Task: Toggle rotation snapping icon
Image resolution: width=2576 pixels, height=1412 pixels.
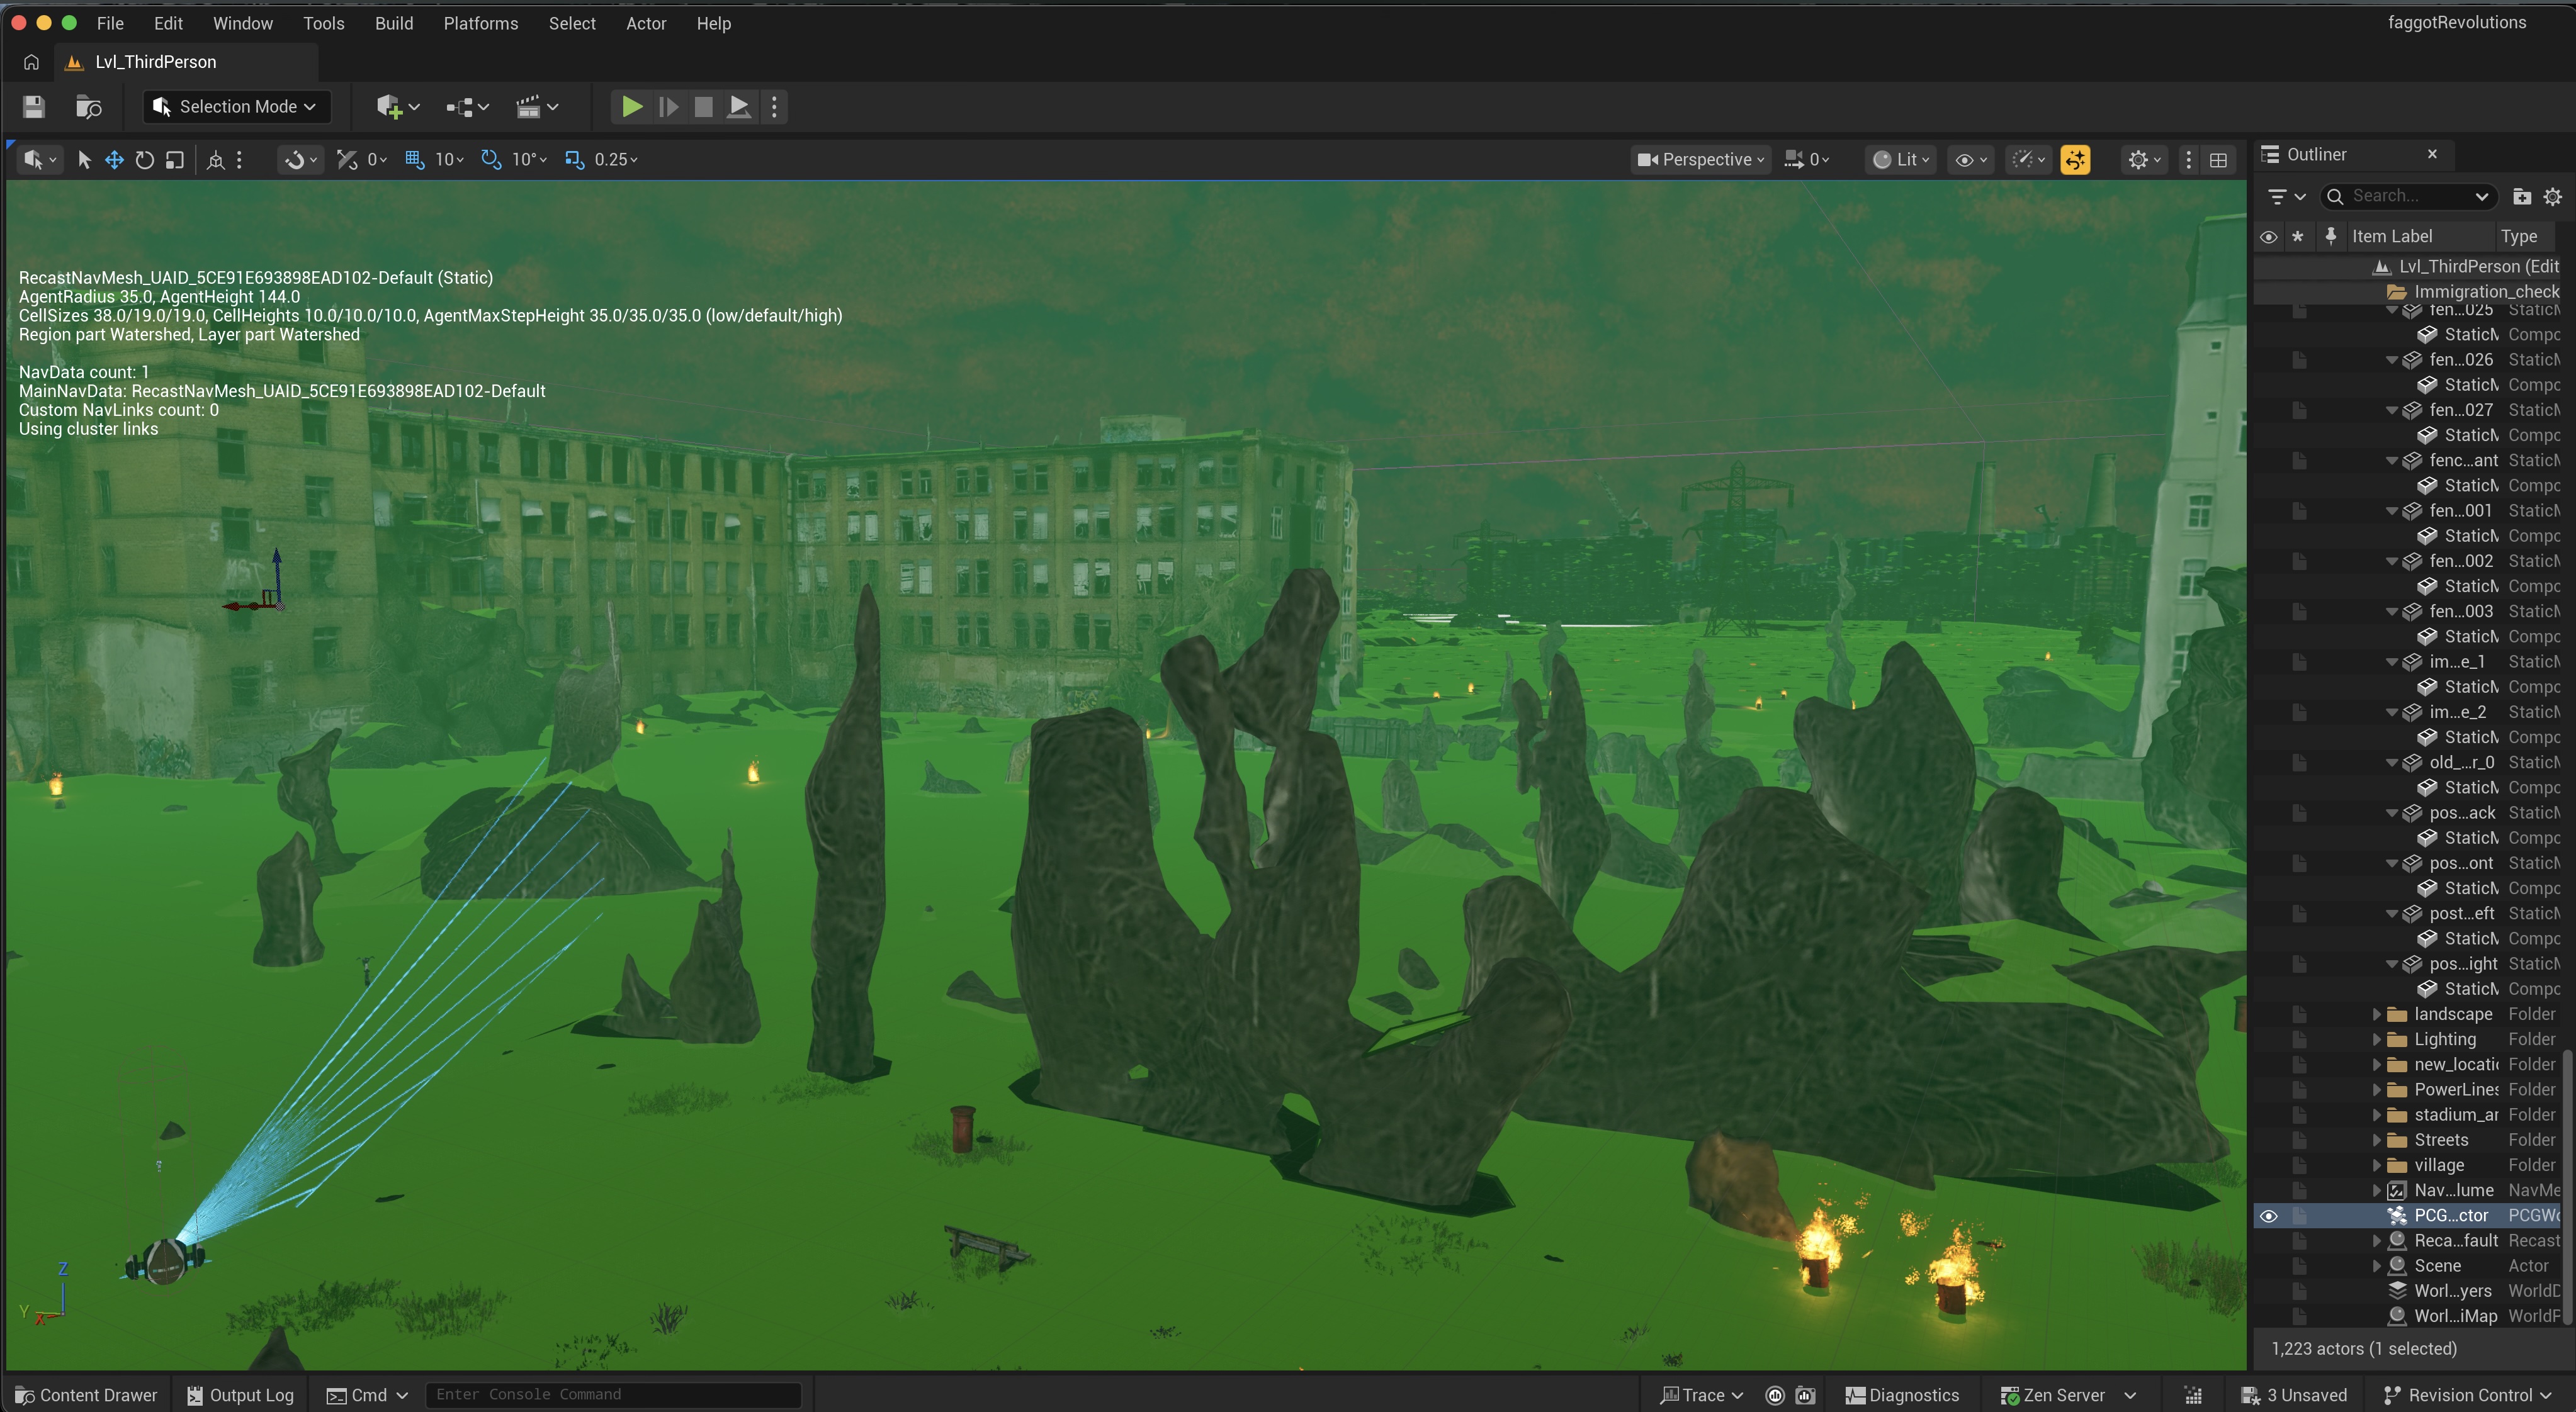Action: (x=491, y=160)
